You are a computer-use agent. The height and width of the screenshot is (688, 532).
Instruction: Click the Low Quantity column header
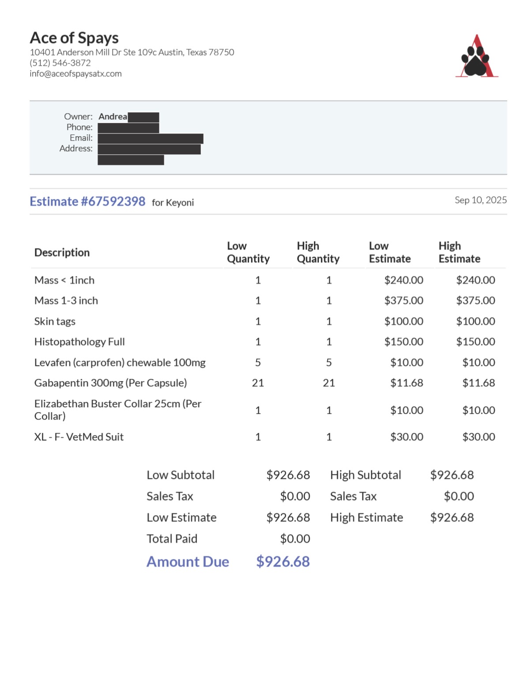[x=248, y=252]
